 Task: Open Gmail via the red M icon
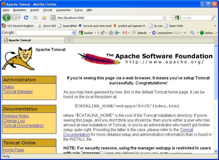[x=125, y=33]
